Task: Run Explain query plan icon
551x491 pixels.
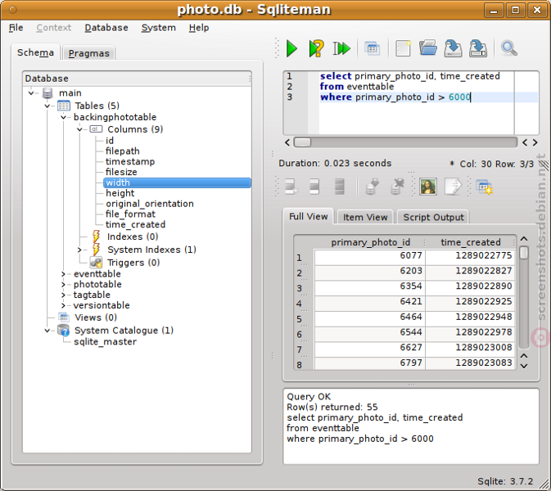Action: click(316, 48)
